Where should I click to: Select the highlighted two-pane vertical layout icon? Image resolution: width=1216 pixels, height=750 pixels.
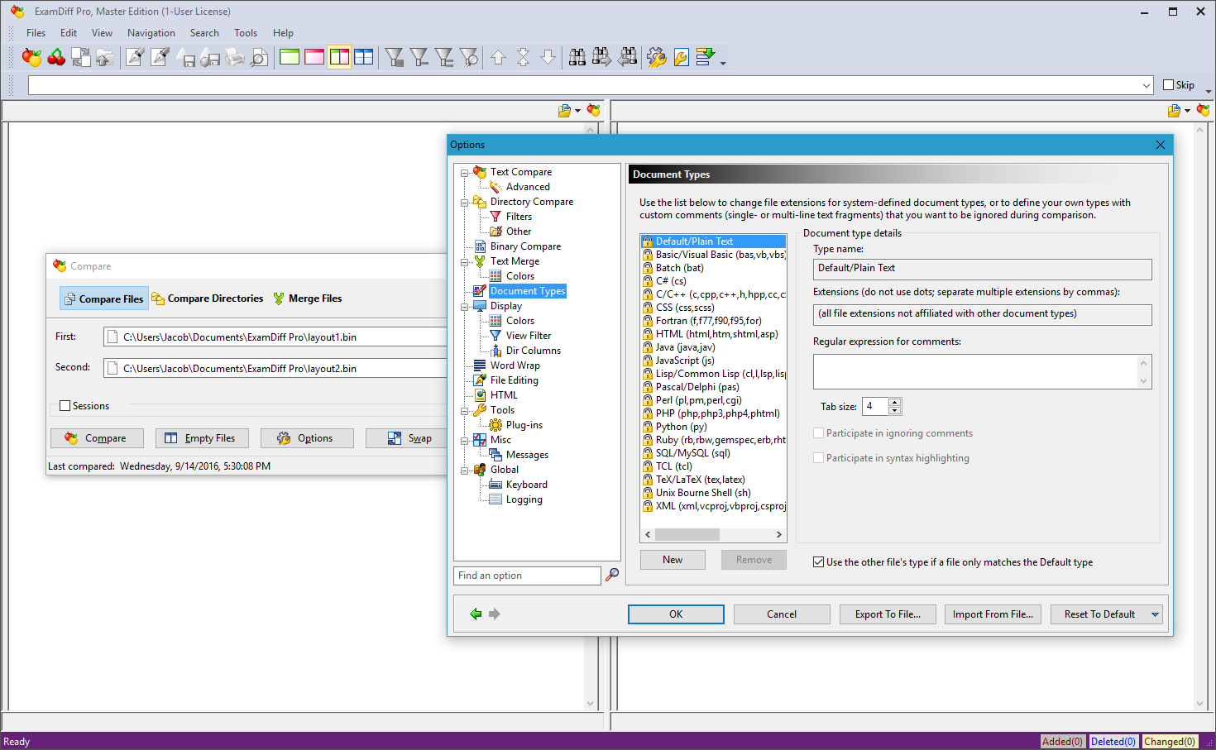339,57
